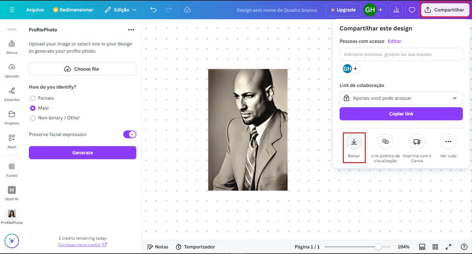The image size is (472, 254).
Task: Open Purchase more credits link
Action: (x=83, y=245)
